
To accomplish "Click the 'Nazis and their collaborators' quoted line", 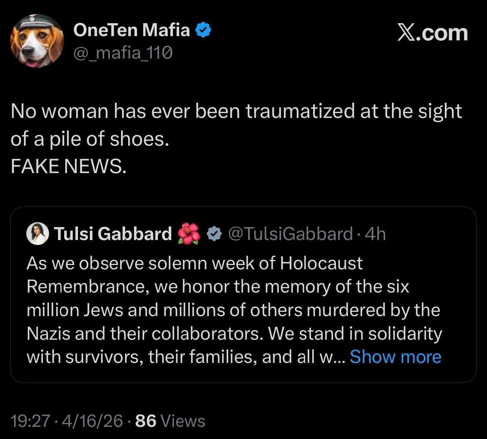I will pyautogui.click(x=145, y=334).
